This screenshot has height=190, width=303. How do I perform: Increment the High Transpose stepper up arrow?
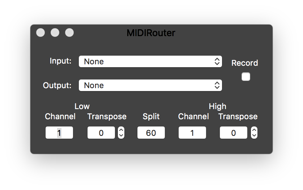pyautogui.click(x=254, y=130)
